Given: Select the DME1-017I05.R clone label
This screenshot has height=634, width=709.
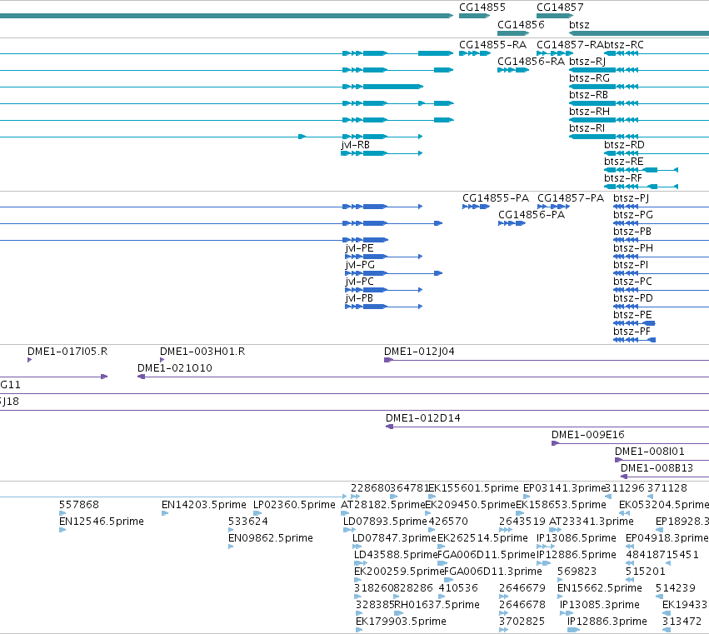Looking at the screenshot, I should (x=67, y=352).
